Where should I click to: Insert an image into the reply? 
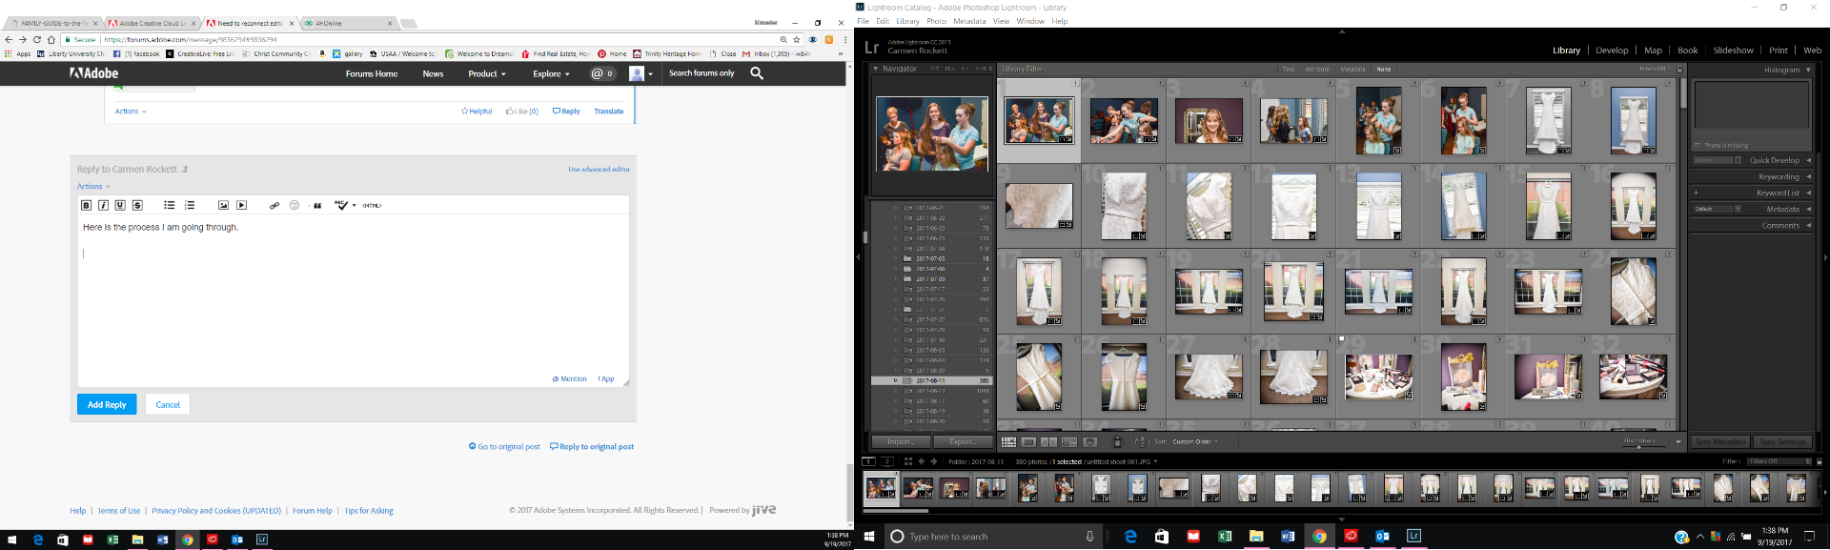[x=223, y=205]
